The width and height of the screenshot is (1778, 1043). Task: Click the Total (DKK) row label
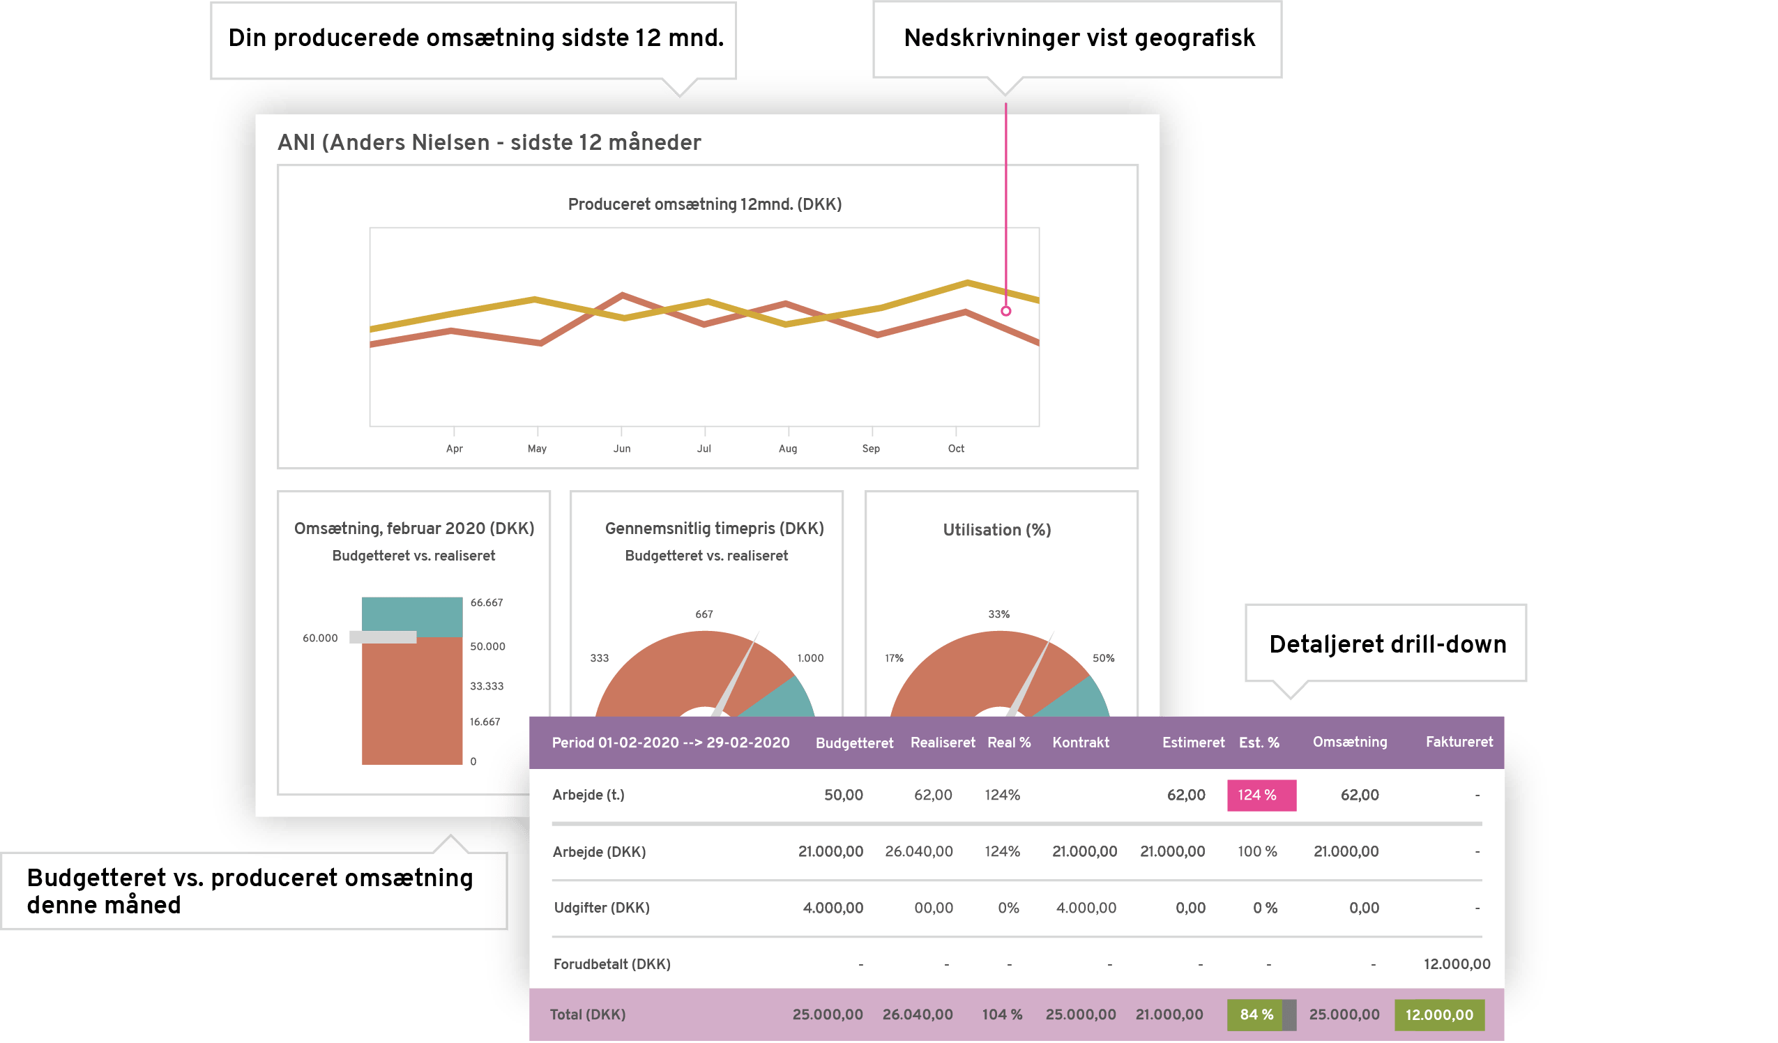[587, 1015]
